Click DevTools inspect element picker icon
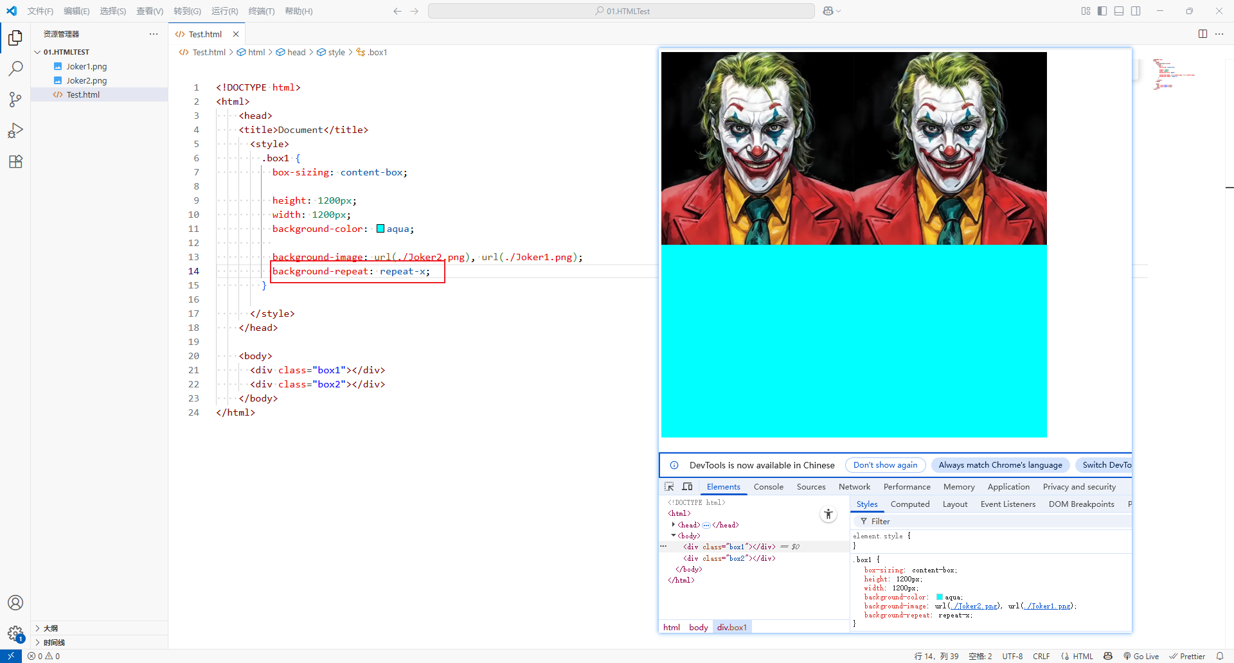 669,486
